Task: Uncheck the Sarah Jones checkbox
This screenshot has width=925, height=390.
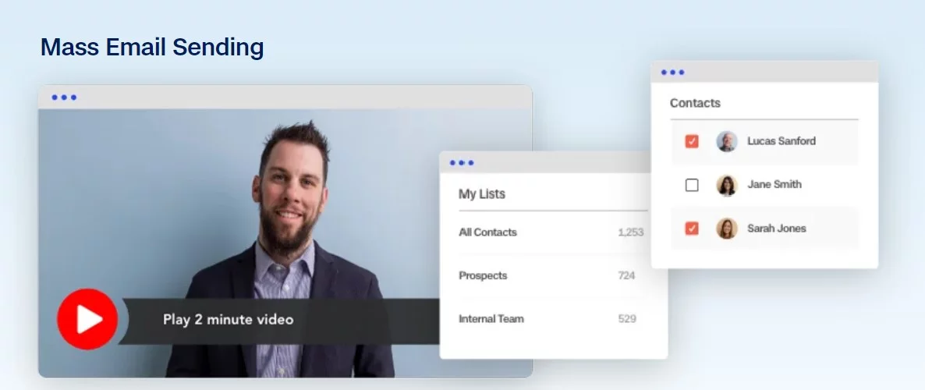Action: tap(692, 229)
